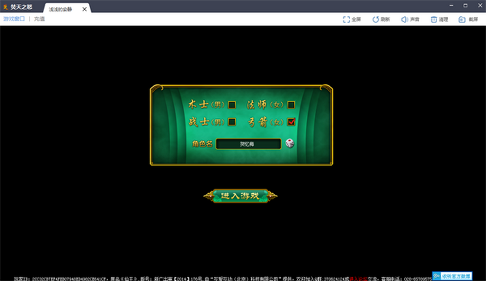Roll the dice for a random name
The width and height of the screenshot is (486, 281).
tap(290, 143)
